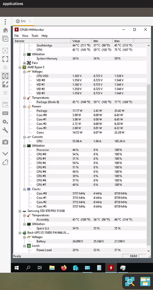The width and height of the screenshot is (153, 290).
Task: Open the File menu
Action: pyautogui.click(x=17, y=36)
